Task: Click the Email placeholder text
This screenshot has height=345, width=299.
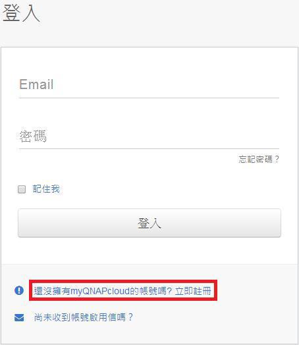Action: coord(36,84)
